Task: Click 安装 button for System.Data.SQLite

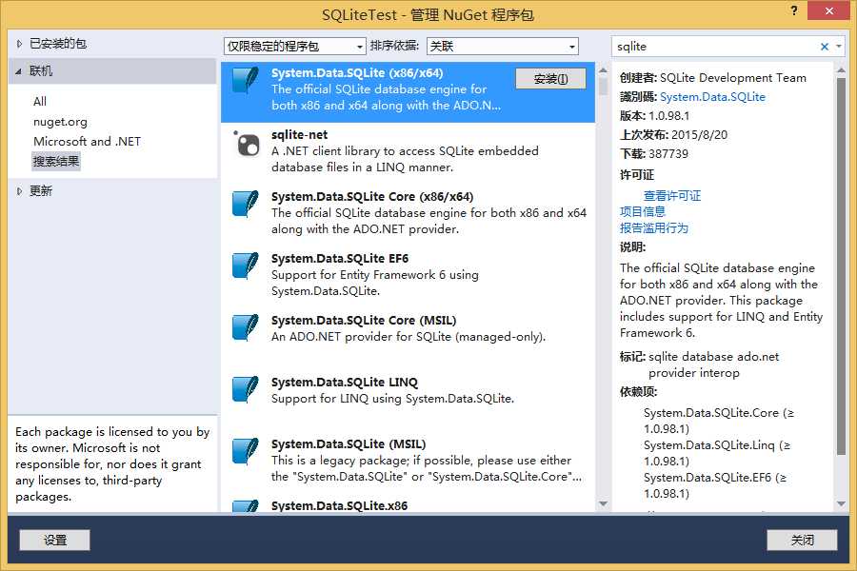Action: point(551,79)
